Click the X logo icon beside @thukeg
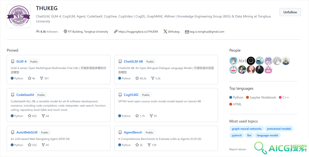309x157 pixels. 165,31
